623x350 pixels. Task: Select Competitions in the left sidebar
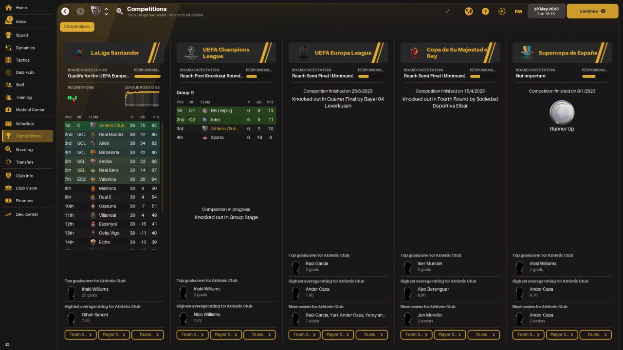pyautogui.click(x=27, y=136)
